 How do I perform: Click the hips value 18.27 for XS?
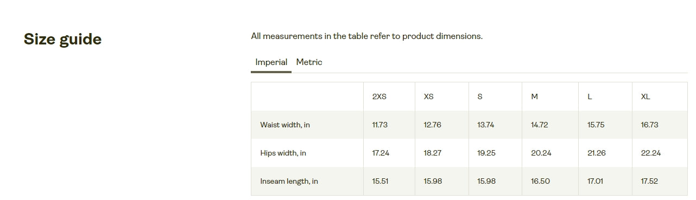pyautogui.click(x=432, y=153)
